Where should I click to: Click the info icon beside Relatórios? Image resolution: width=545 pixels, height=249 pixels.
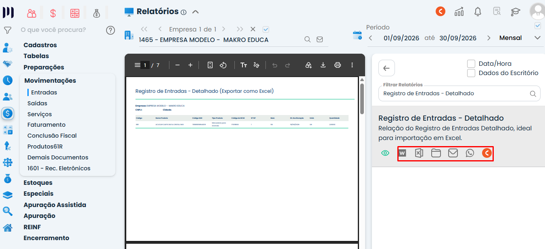pos(184,12)
